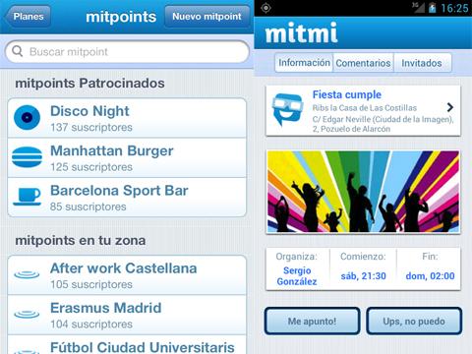The image size is (472, 354).
Task: Tap the C/ Edgar Neville address text
Action: pos(383,124)
